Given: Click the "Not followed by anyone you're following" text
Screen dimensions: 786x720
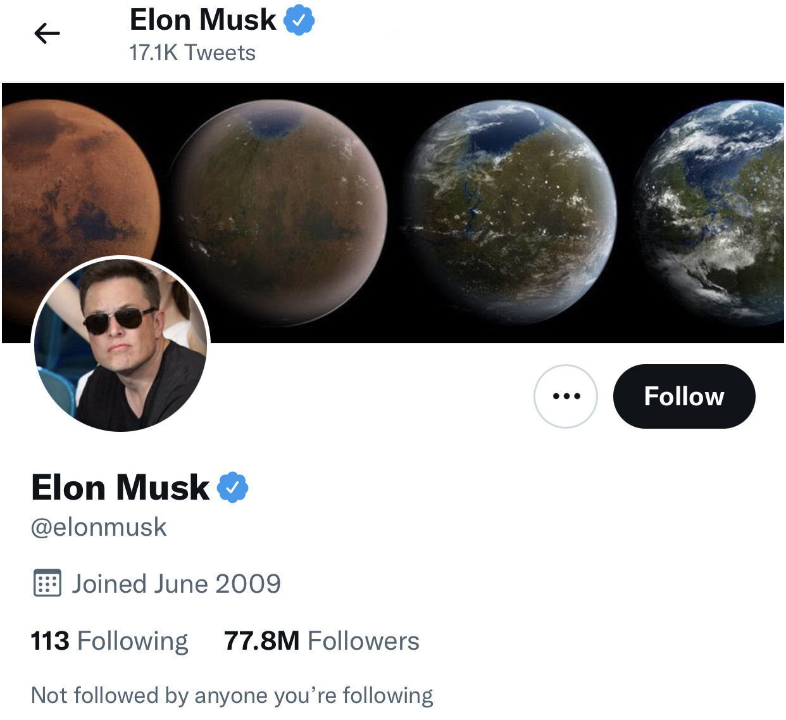Looking at the screenshot, I should click(x=232, y=695).
